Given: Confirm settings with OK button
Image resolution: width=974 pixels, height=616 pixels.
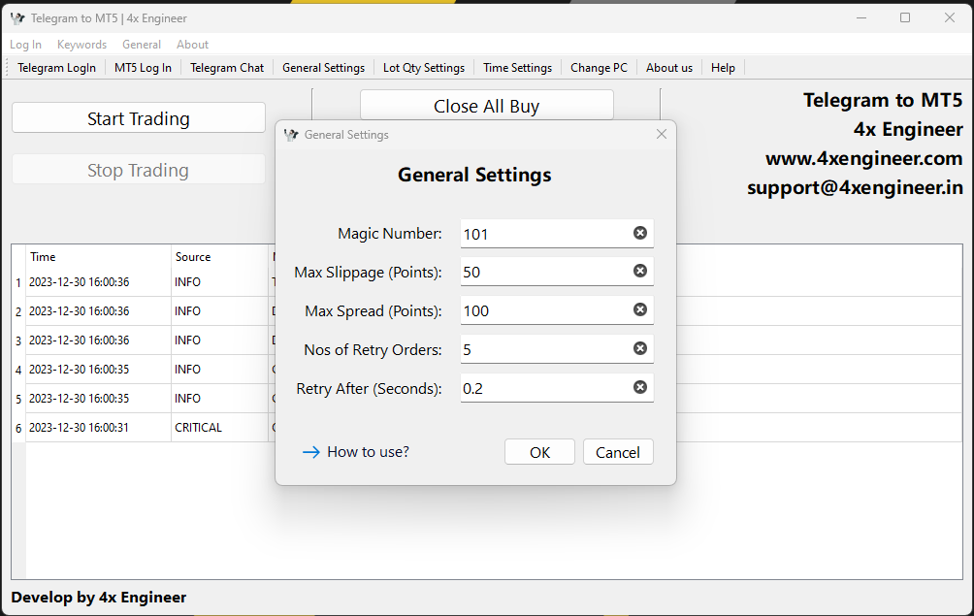Looking at the screenshot, I should point(539,452).
